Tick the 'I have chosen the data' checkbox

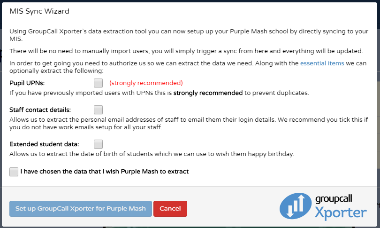pos(14,172)
